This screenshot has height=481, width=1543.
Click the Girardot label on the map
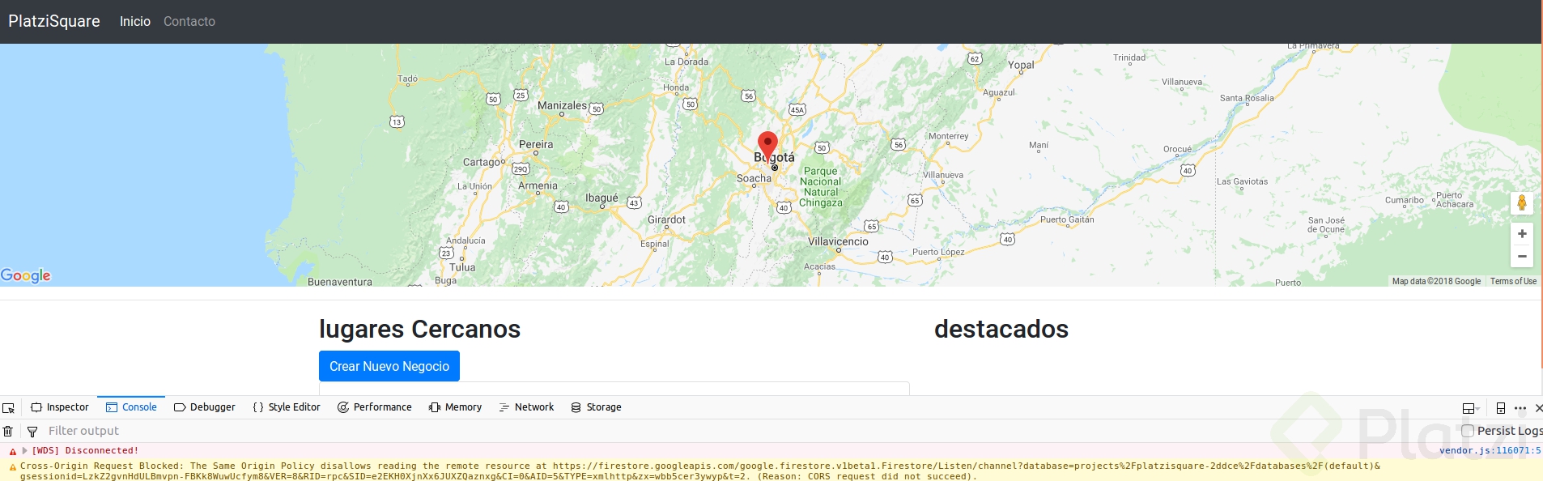click(666, 219)
